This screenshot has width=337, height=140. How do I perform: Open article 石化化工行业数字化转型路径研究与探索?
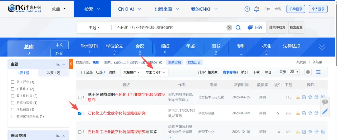point(123,132)
